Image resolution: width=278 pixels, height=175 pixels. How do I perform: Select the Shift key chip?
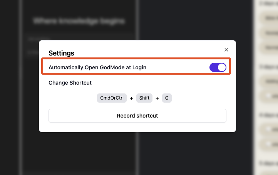[x=144, y=98]
